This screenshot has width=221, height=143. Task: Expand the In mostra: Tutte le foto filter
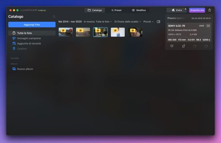[98, 22]
